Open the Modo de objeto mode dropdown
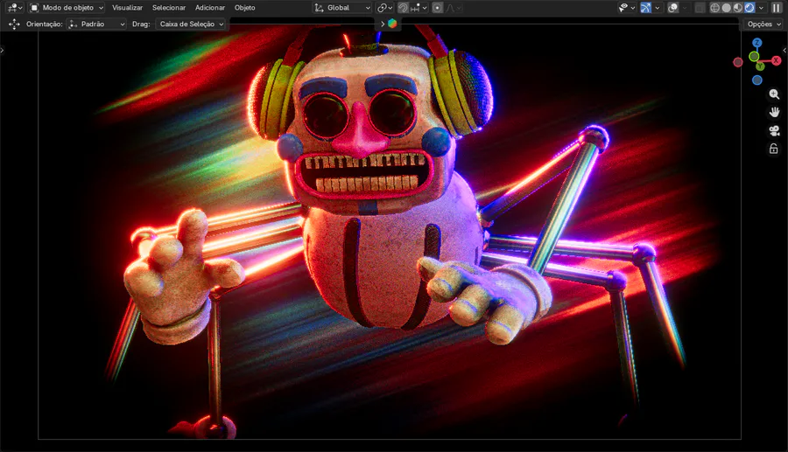Viewport: 788px width, 452px height. click(x=67, y=8)
